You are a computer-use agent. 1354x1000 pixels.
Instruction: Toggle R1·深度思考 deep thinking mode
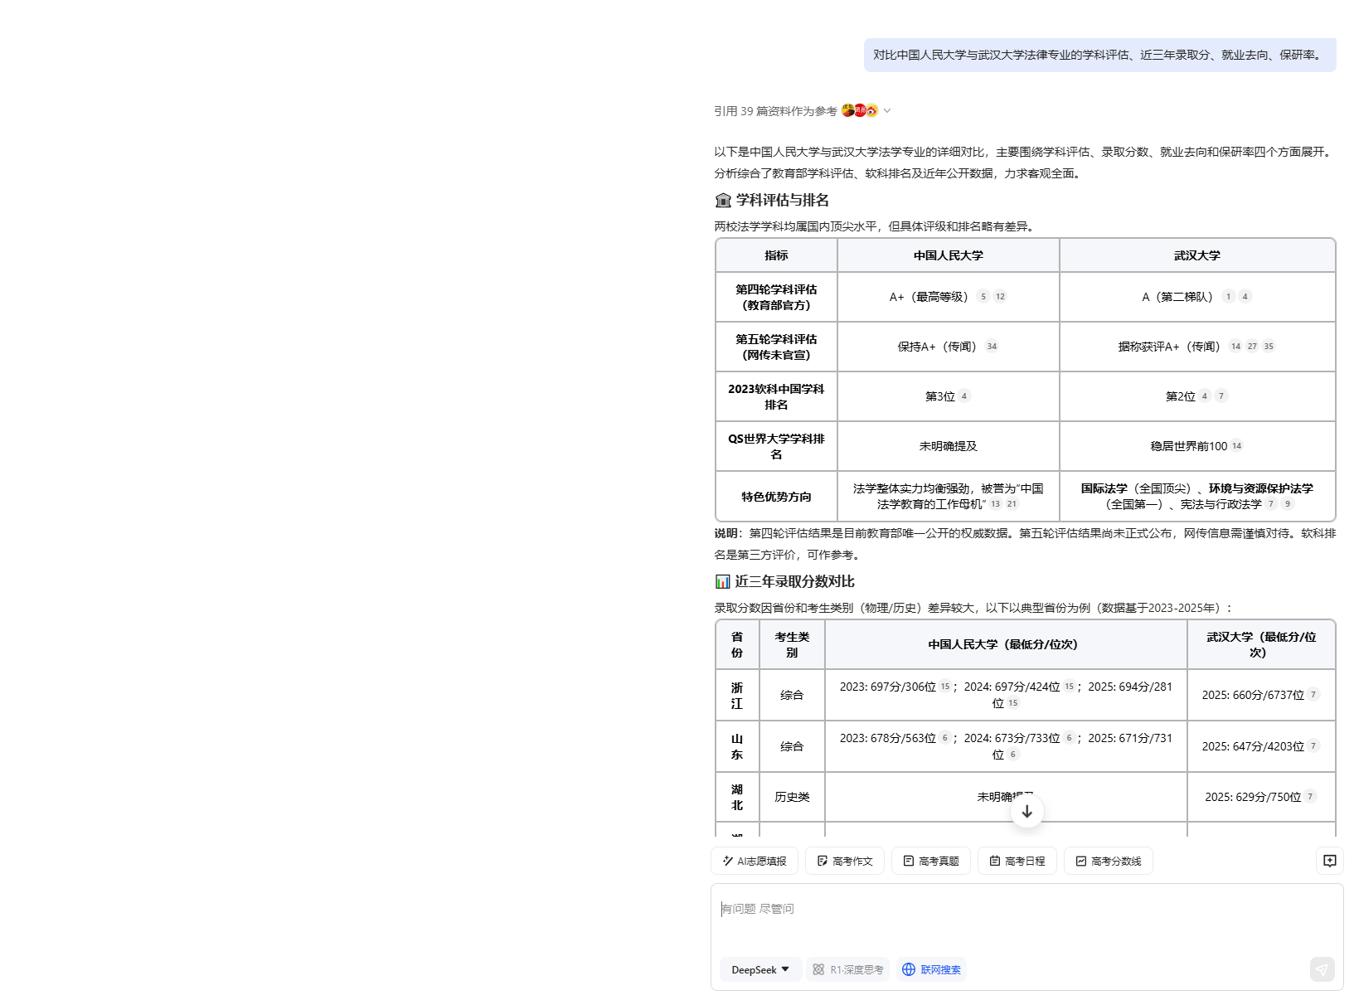point(848,969)
